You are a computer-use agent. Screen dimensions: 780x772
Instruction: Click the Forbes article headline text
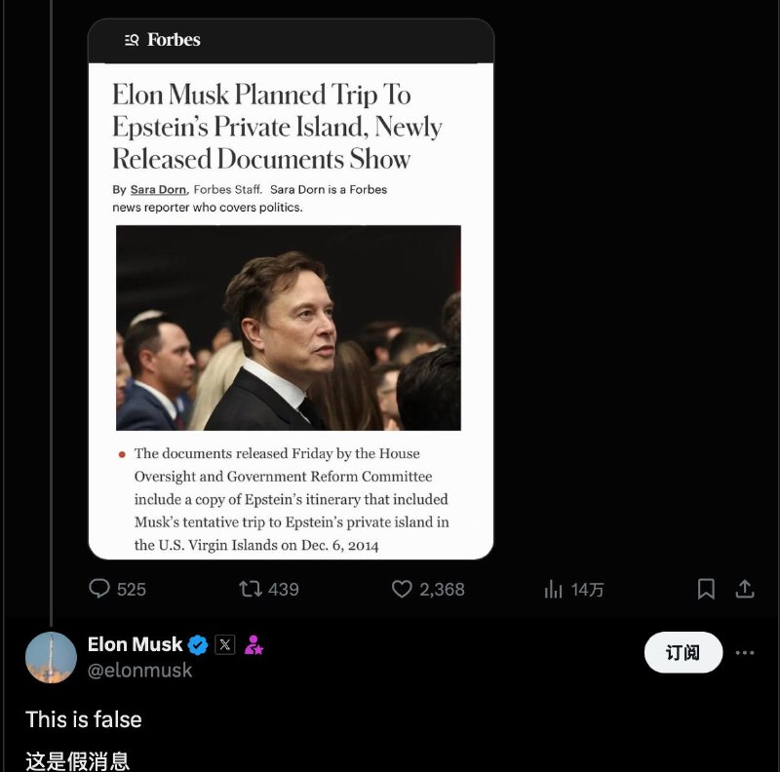pyautogui.click(x=277, y=127)
